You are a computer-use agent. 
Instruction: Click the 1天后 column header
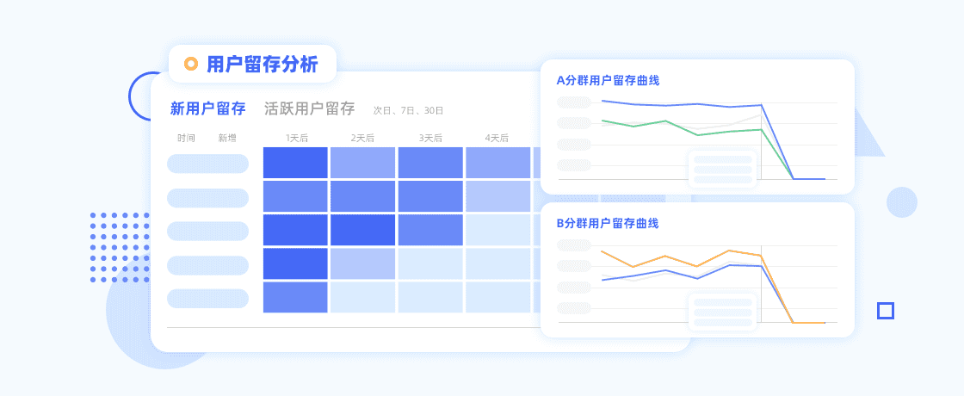pos(296,138)
